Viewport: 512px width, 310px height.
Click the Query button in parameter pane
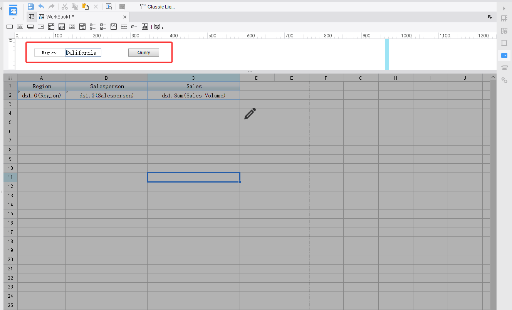[143, 52]
